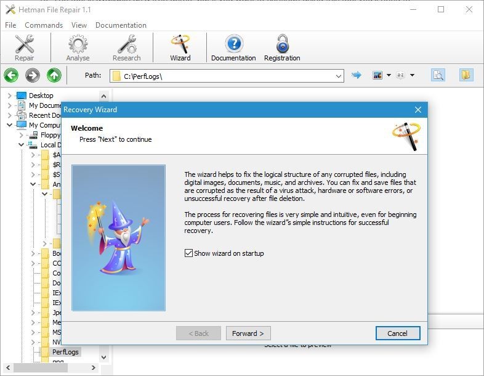This screenshot has height=376, width=484.
Task: Click the Cancel button in wizard
Action: [398, 333]
